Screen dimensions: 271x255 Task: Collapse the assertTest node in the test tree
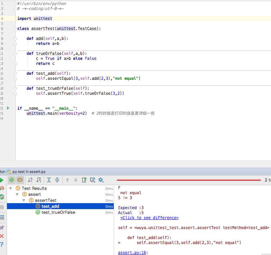click(24, 200)
